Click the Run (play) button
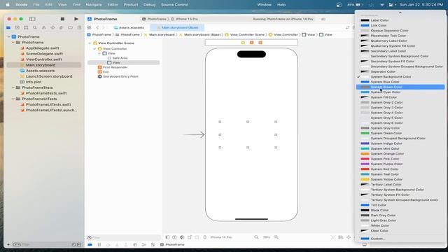 (x=76, y=19)
